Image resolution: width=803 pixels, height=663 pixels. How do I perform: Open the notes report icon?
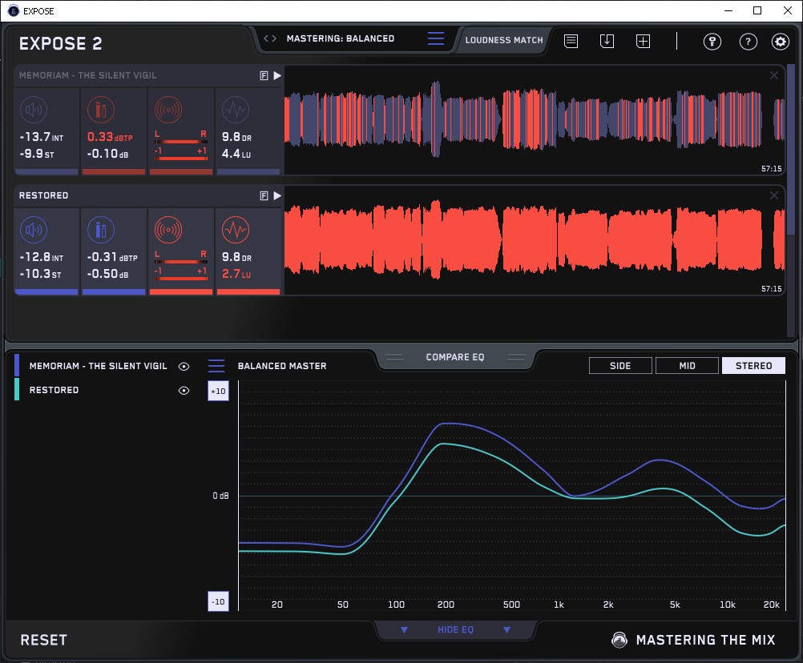571,41
